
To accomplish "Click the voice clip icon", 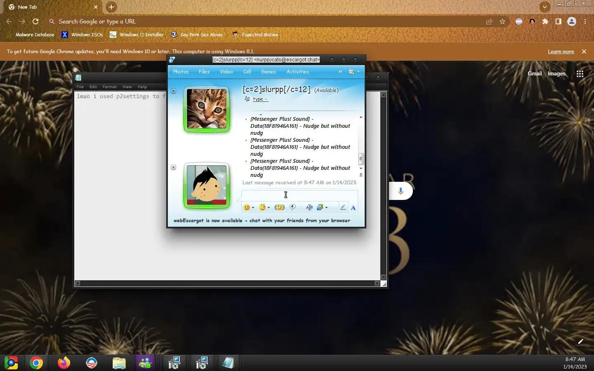I will (x=292, y=207).
